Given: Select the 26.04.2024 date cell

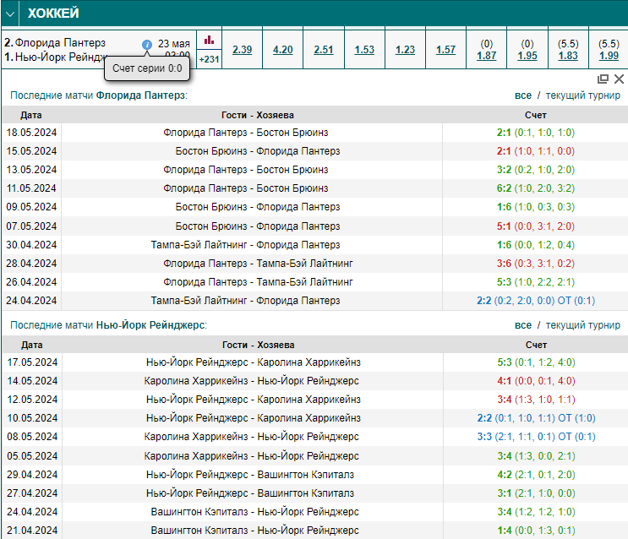Looking at the screenshot, I should (x=31, y=282).
